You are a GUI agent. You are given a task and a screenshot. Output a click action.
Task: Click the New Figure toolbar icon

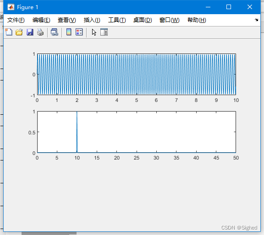[x=9, y=32]
